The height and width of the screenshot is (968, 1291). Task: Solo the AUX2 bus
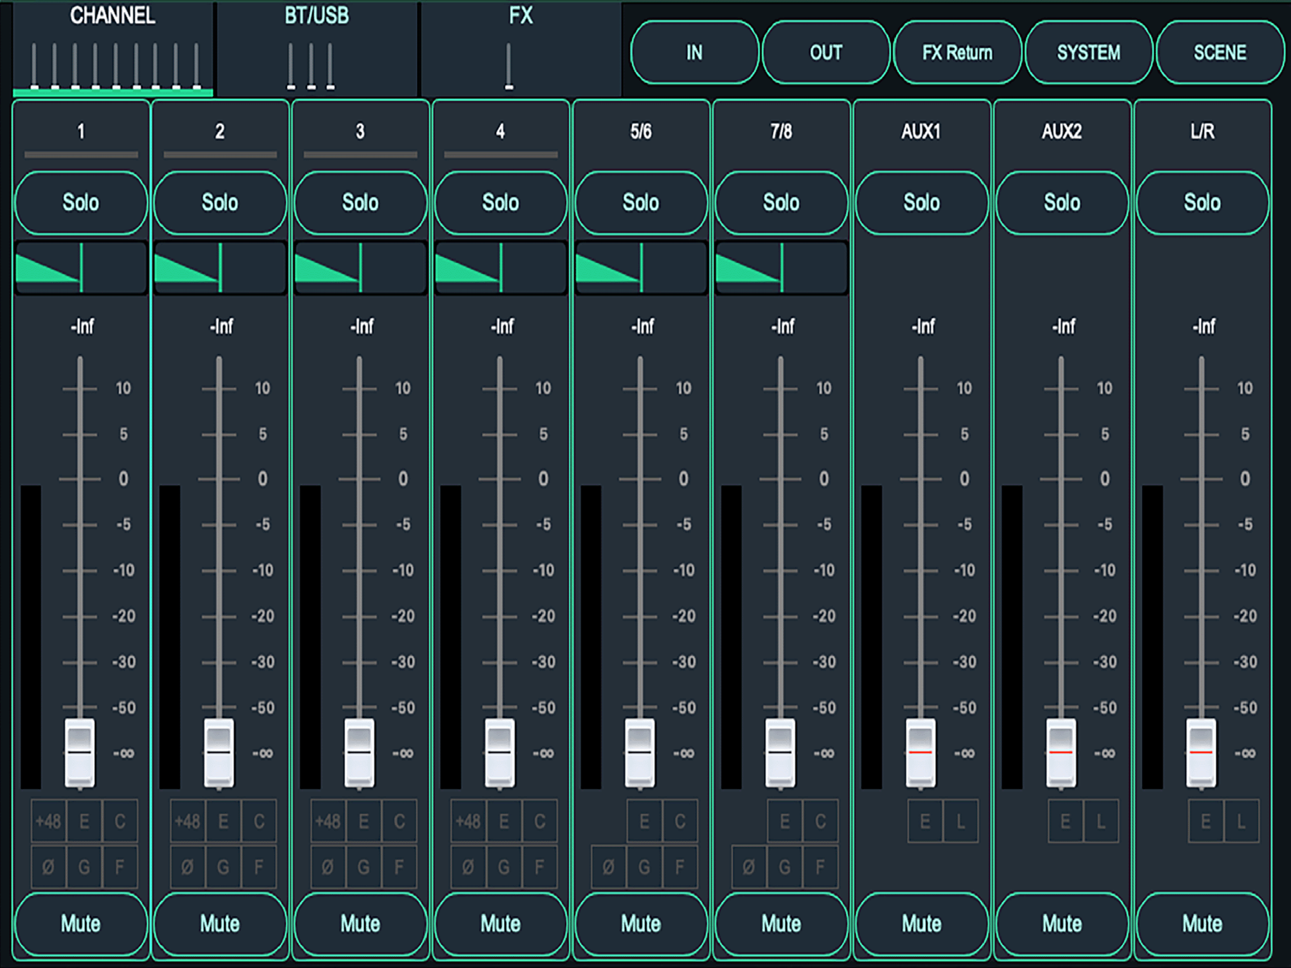click(1062, 203)
